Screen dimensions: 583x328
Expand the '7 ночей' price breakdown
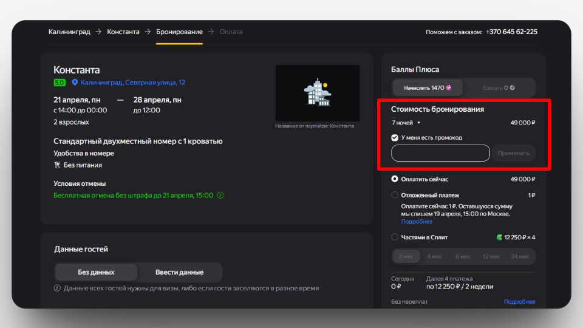click(406, 123)
